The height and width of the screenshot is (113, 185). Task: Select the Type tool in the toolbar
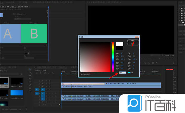click(x=30, y=91)
